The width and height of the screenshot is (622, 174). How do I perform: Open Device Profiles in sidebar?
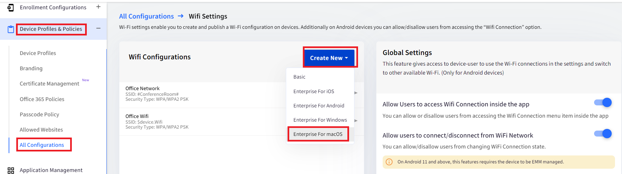(x=38, y=53)
